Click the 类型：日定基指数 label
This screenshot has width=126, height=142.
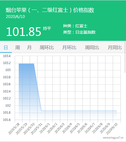point(79,32)
